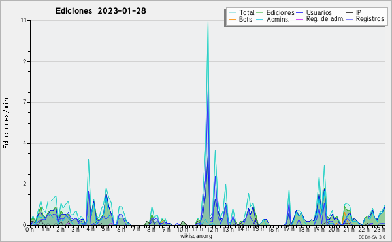Viewport: 392px width, 242px height.
Task: Click the 'CC BY-SA 3.0' license text
Action: [372, 237]
